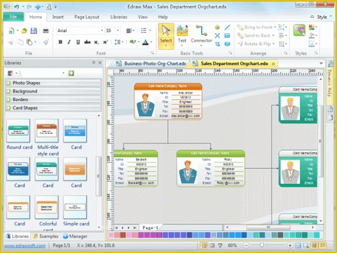Toggle Subscript formatting
Screen dimensions: 337x253
(x=96, y=42)
